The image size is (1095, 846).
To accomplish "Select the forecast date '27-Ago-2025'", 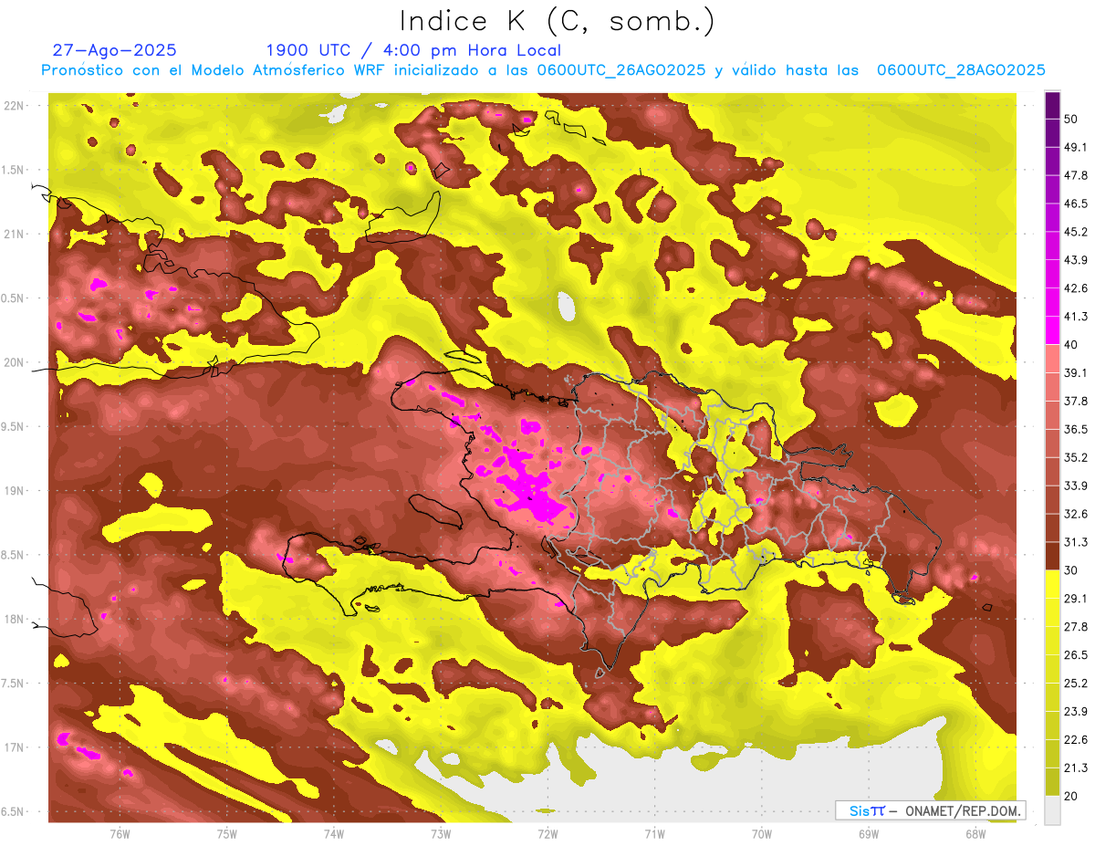I will click(115, 50).
